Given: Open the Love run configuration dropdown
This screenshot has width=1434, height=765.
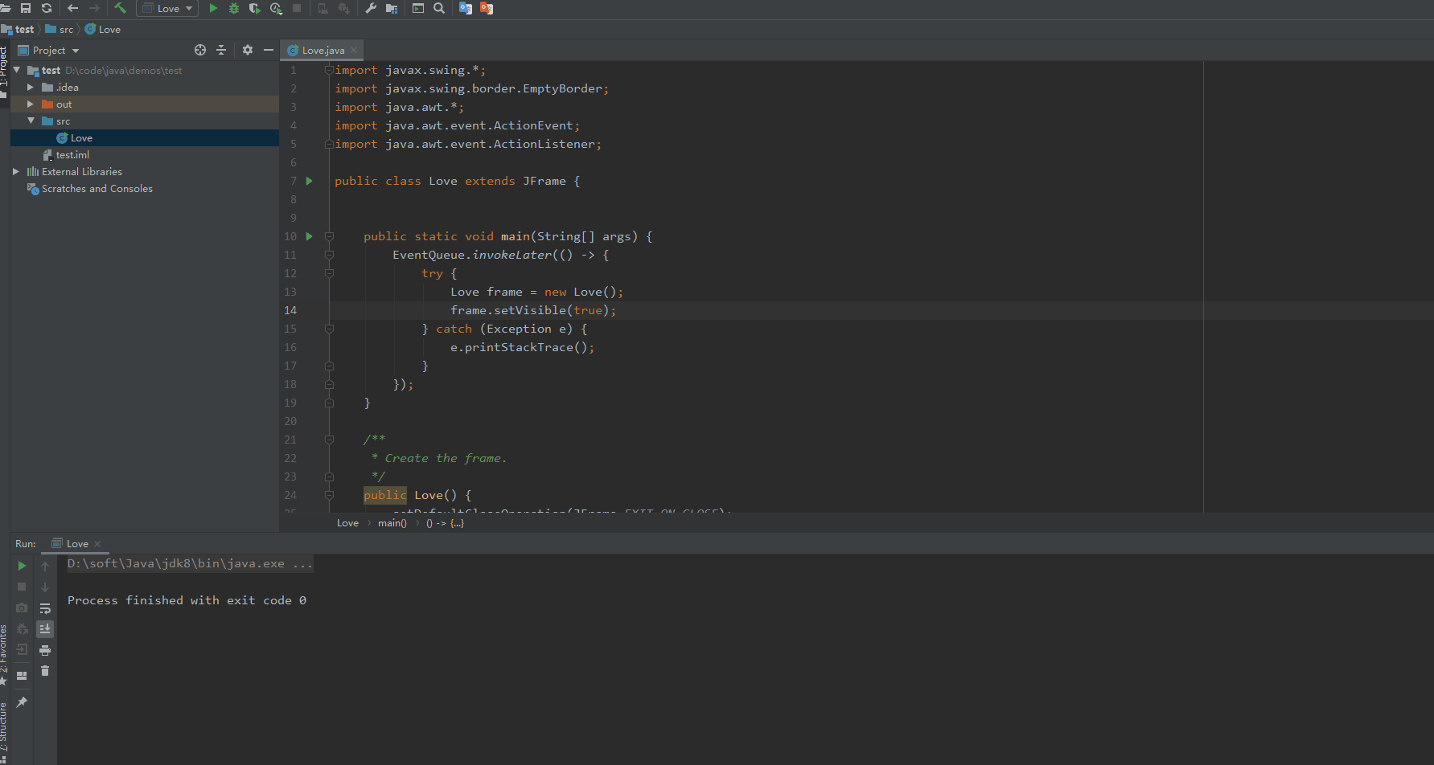Looking at the screenshot, I should pyautogui.click(x=168, y=8).
